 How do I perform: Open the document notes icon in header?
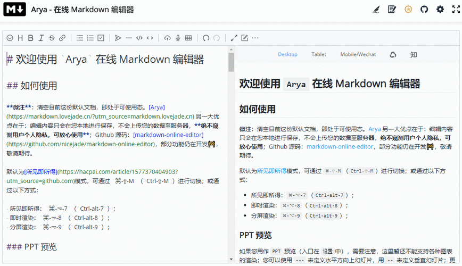pos(392,10)
